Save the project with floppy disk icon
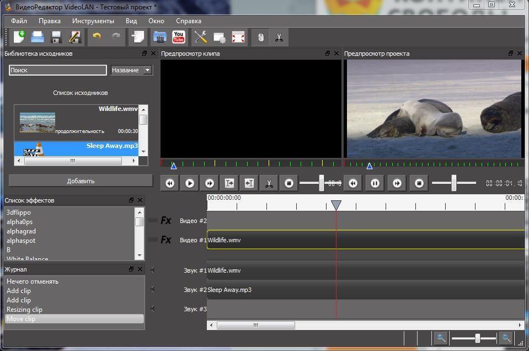This screenshot has width=529, height=351. [56, 37]
